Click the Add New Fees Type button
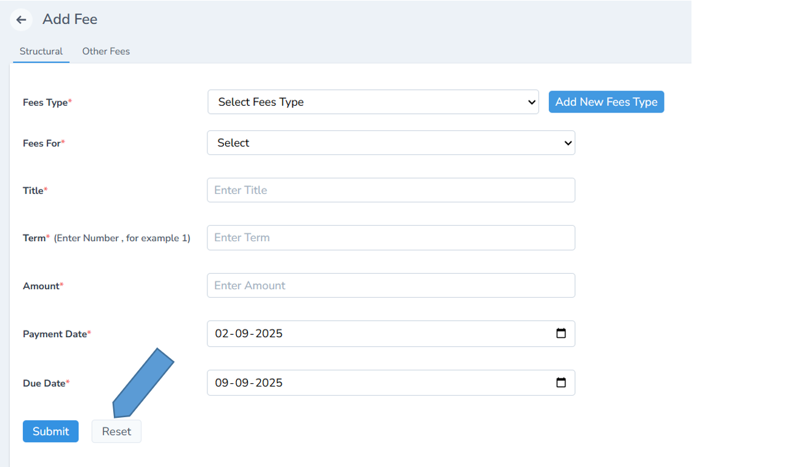Screen dimensions: 801x467 coord(606,102)
